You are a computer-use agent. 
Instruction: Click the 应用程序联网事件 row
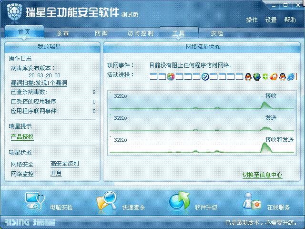tap(53, 111)
